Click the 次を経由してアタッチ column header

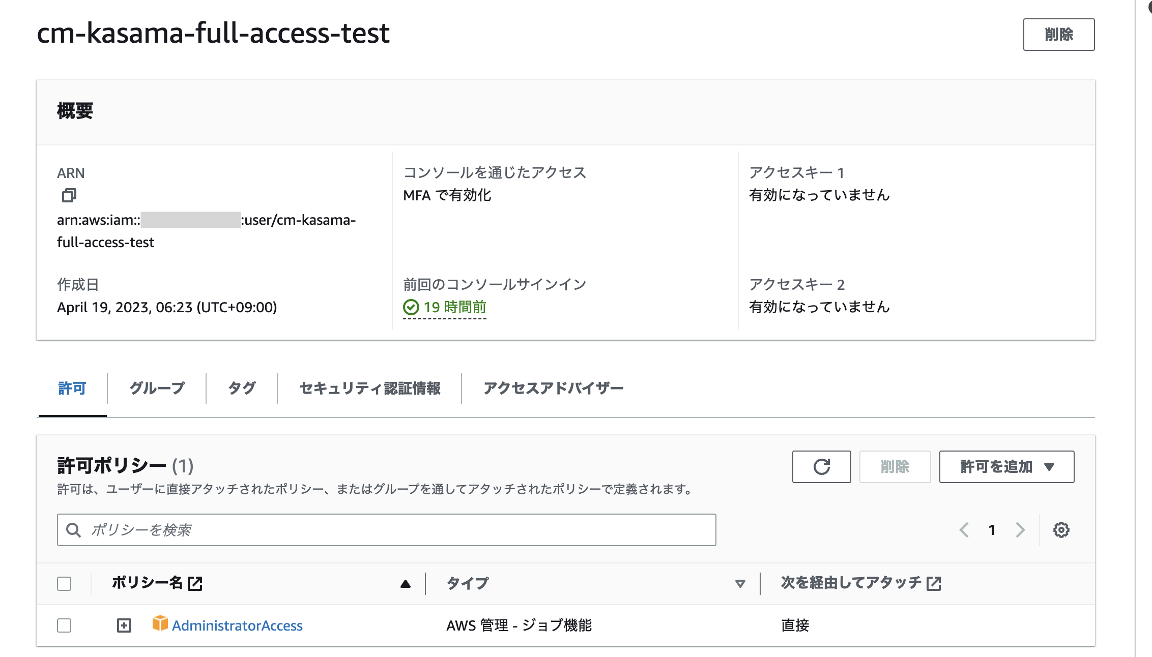pyautogui.click(x=851, y=583)
